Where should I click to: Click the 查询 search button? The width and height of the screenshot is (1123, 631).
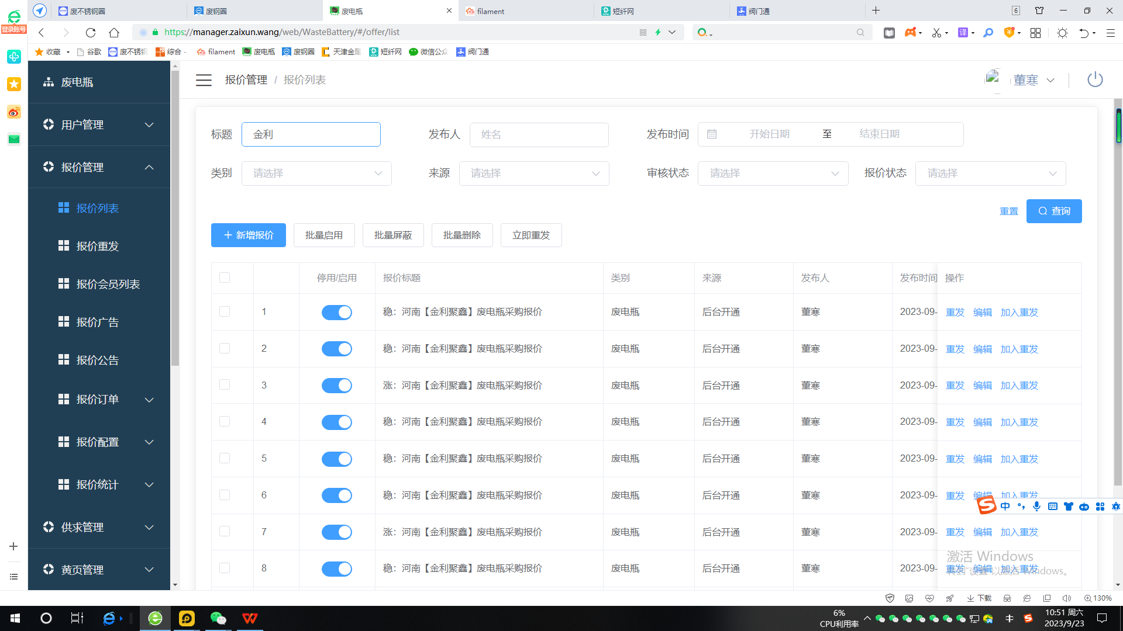1053,211
